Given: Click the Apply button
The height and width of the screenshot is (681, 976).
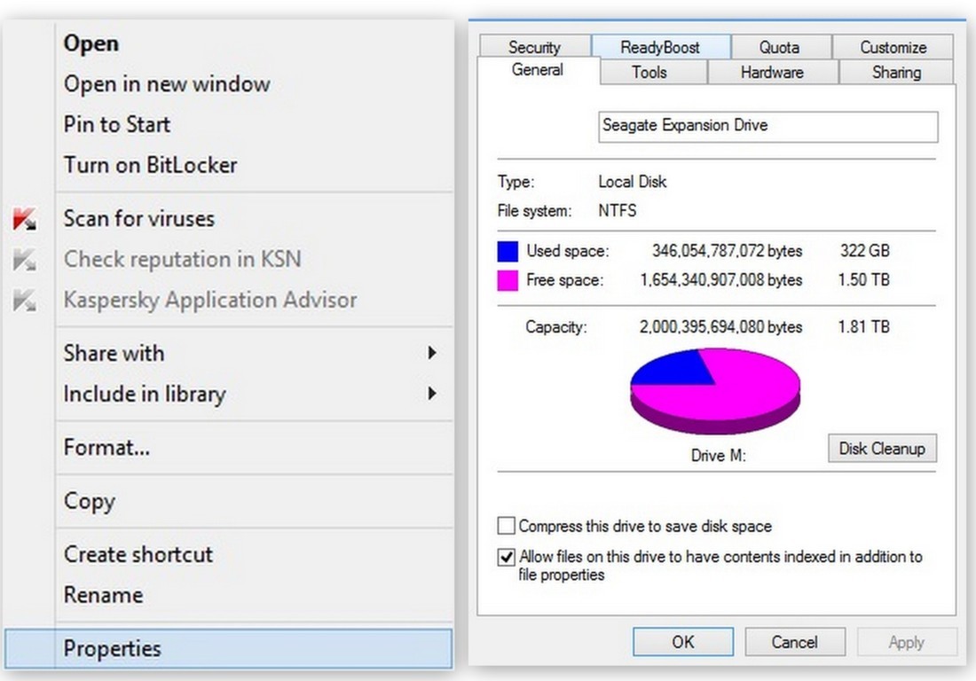Looking at the screenshot, I should pyautogui.click(x=907, y=642).
